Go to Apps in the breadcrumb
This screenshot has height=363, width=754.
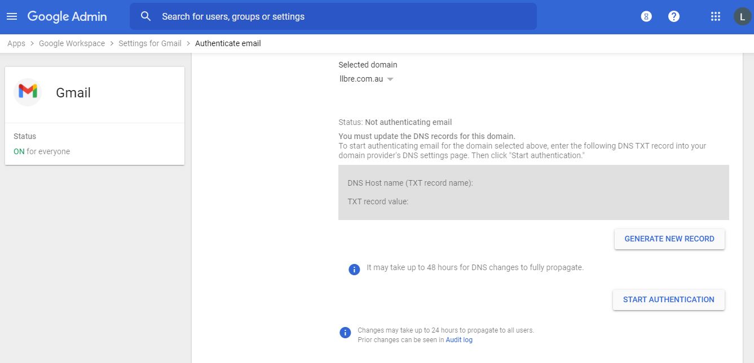point(16,43)
